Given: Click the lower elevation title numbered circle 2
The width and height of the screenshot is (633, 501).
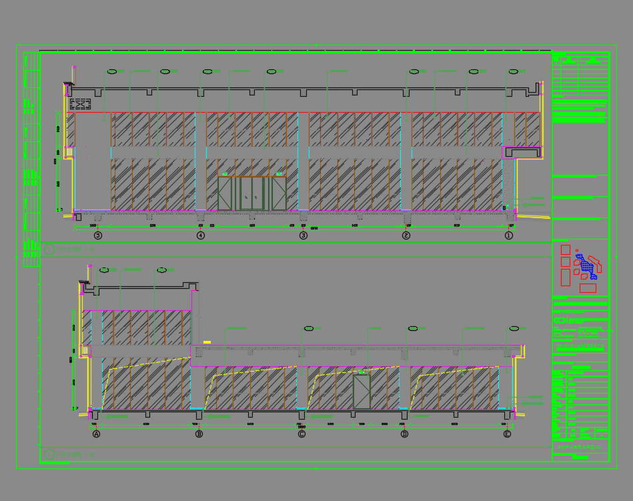Looking at the screenshot, I should [49, 454].
